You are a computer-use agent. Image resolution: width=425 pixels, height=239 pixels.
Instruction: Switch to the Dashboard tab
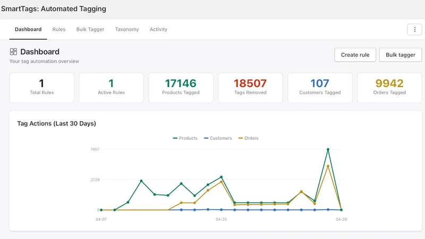point(28,29)
